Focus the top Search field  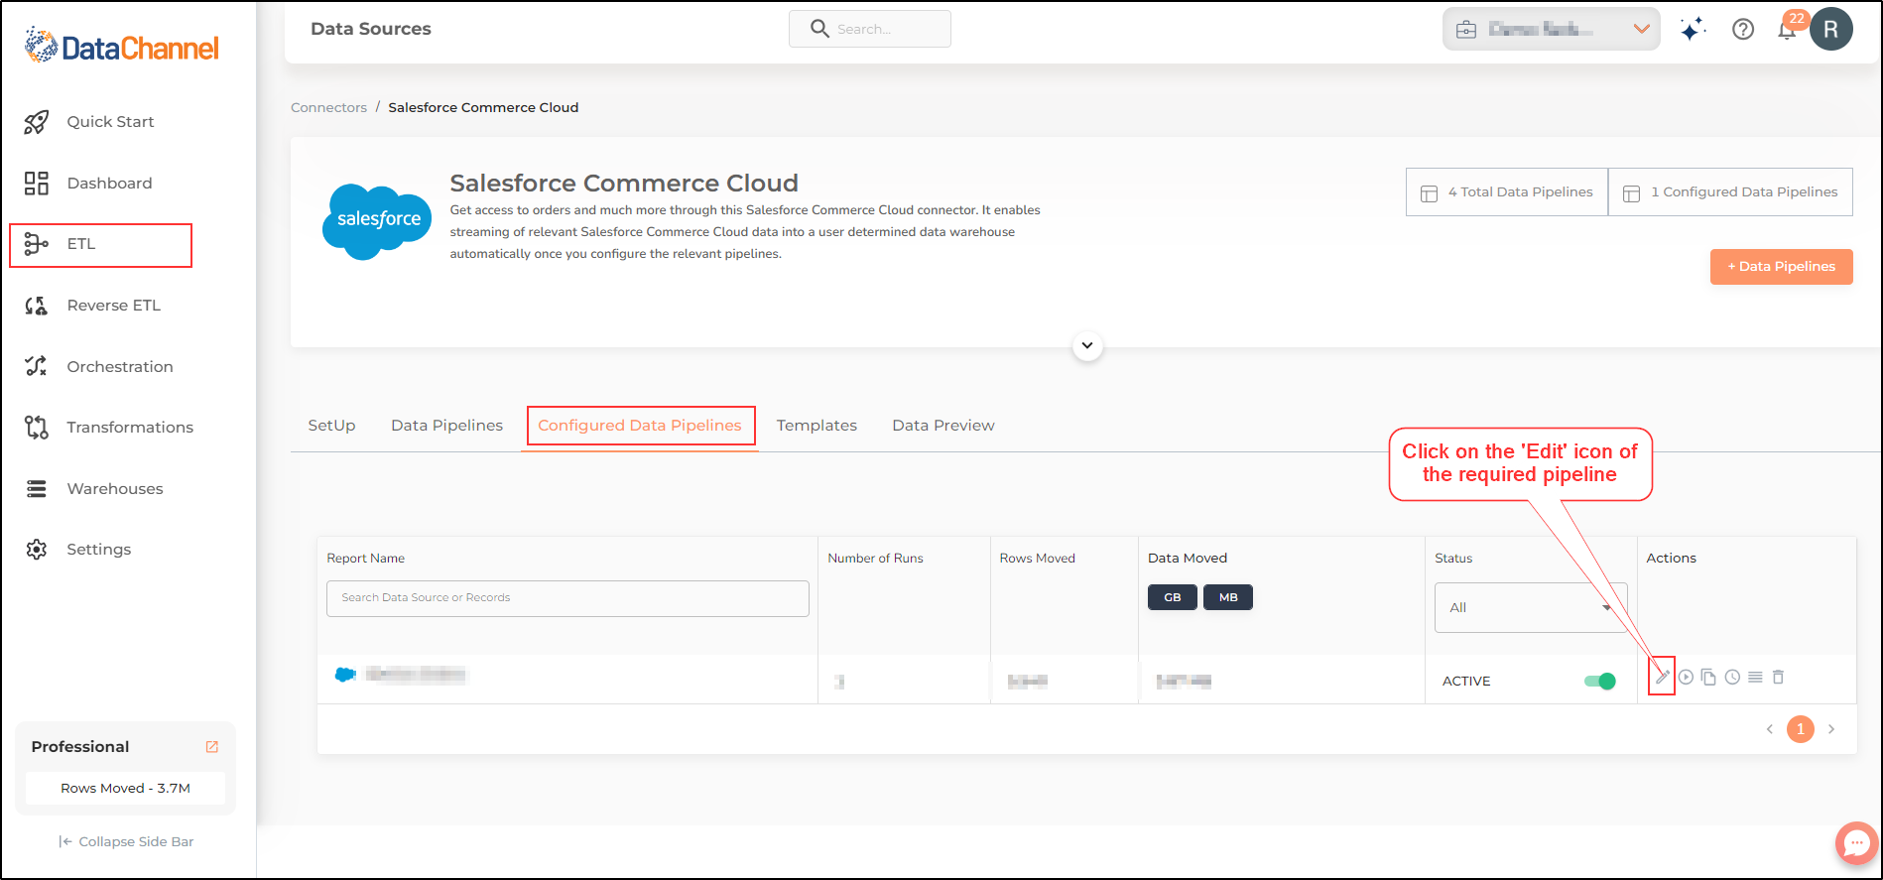(x=870, y=29)
